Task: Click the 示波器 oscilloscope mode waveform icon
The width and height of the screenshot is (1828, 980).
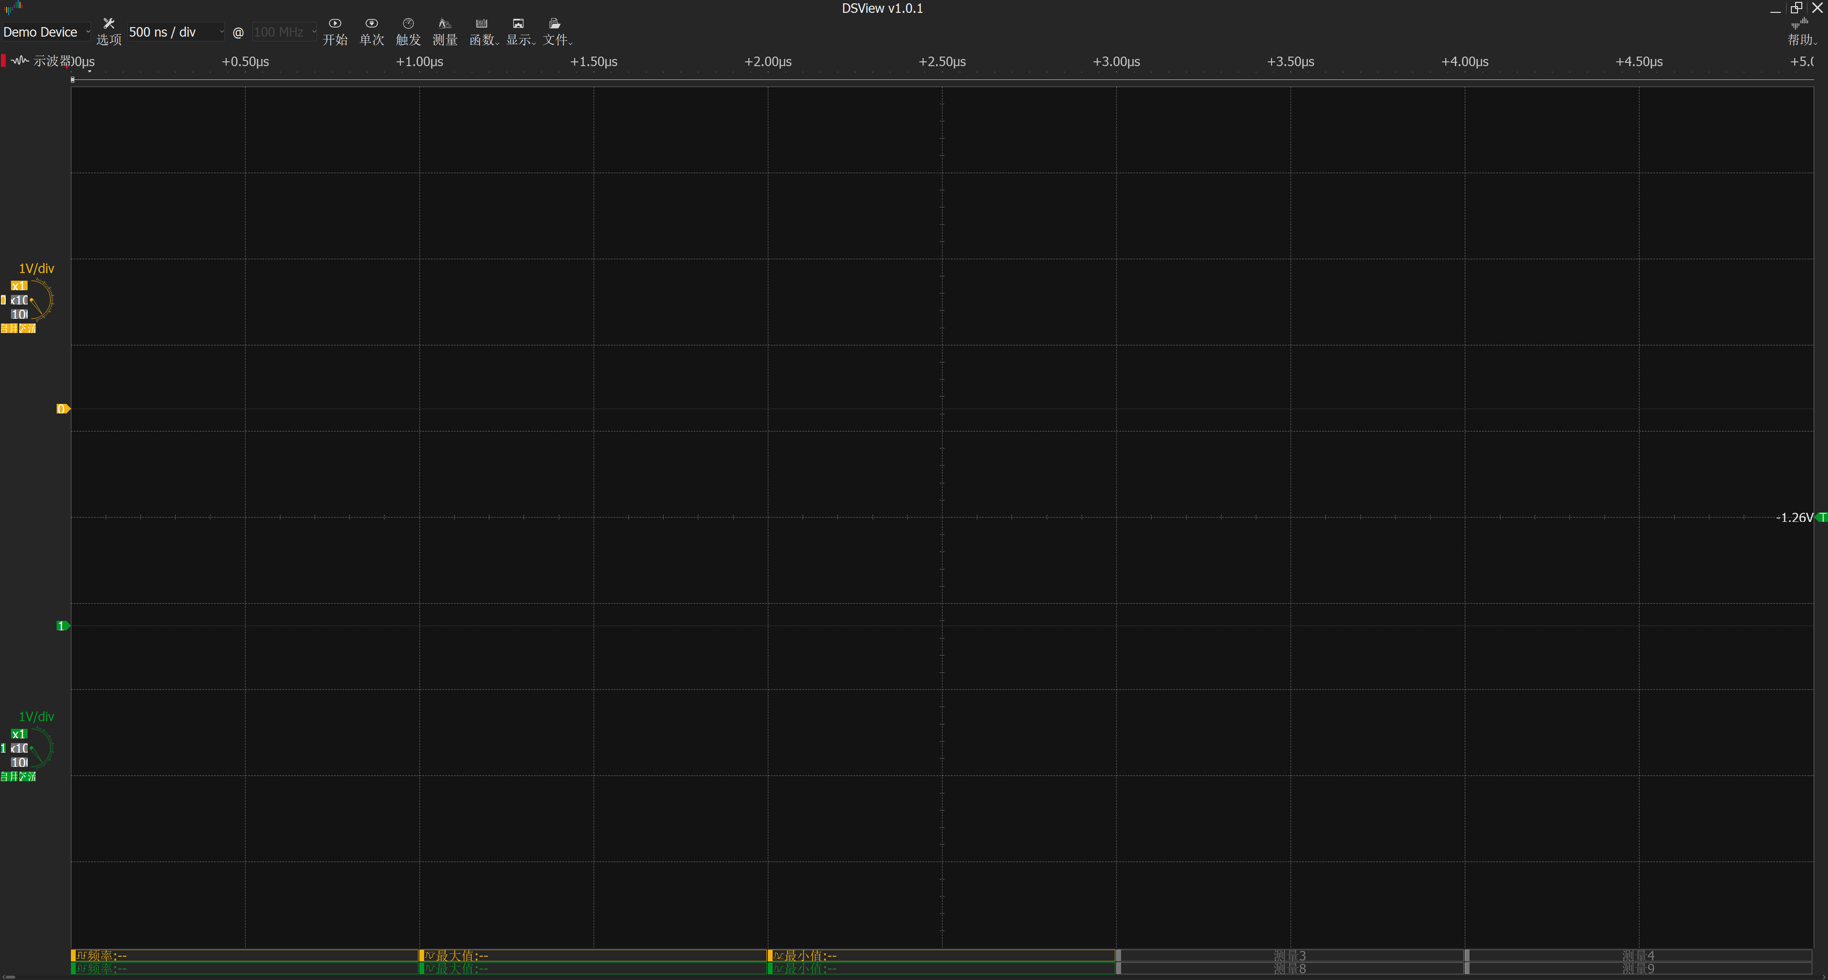Action: [19, 60]
